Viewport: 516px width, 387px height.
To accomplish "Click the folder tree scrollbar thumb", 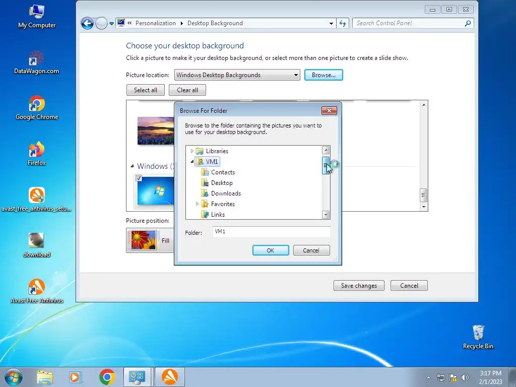I will pyautogui.click(x=326, y=165).
